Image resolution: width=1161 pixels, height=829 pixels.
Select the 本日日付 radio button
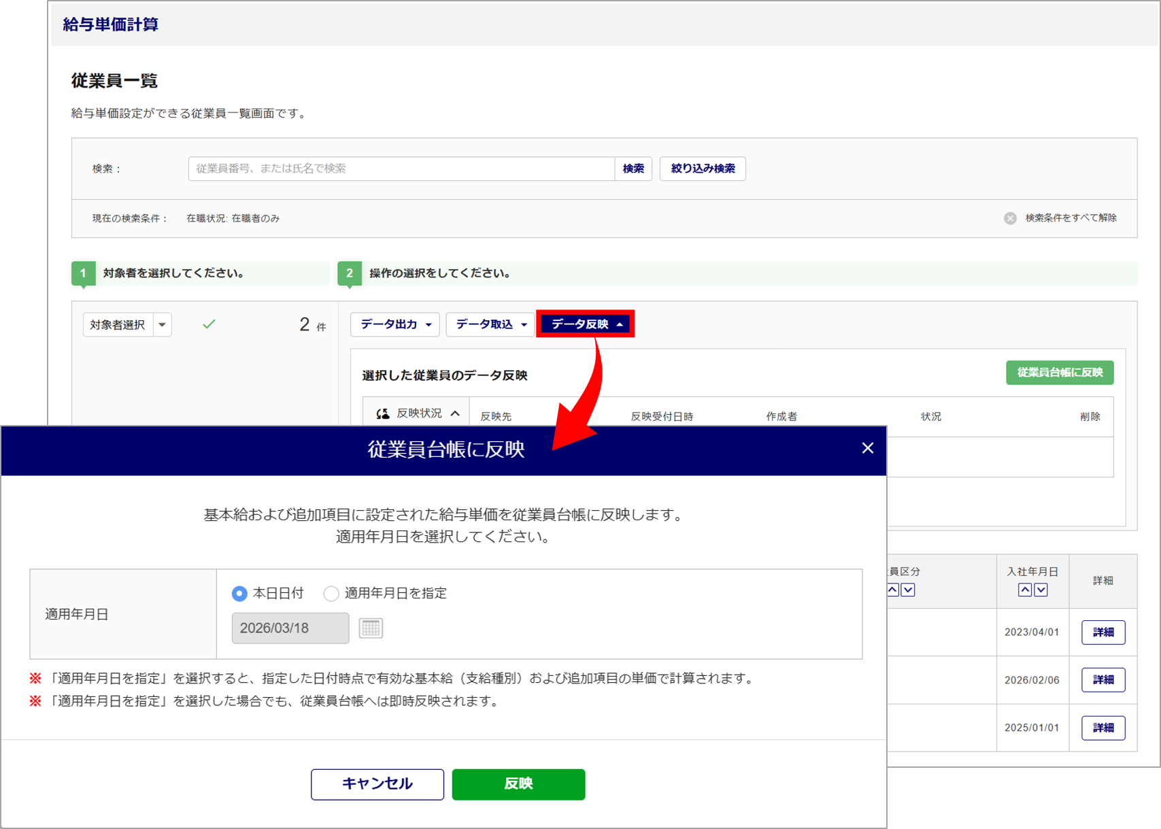[239, 594]
